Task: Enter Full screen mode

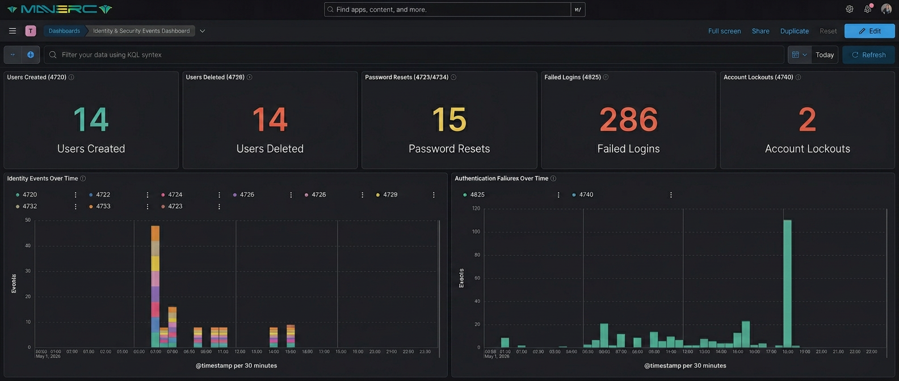Action: coord(724,31)
